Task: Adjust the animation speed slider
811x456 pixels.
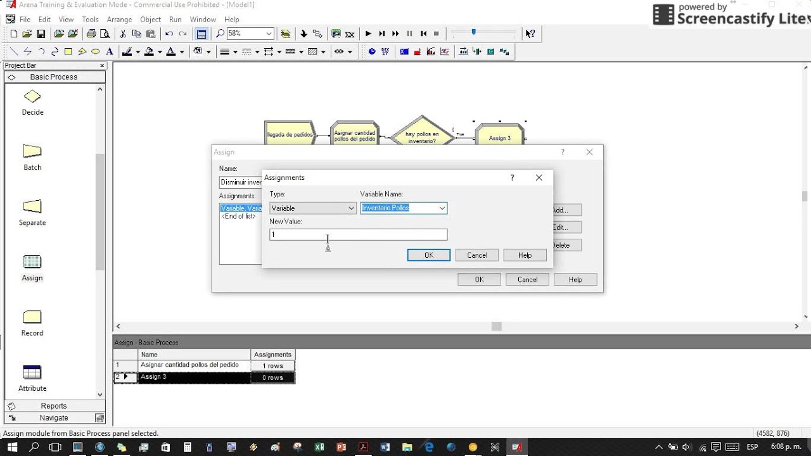Action: point(473,32)
